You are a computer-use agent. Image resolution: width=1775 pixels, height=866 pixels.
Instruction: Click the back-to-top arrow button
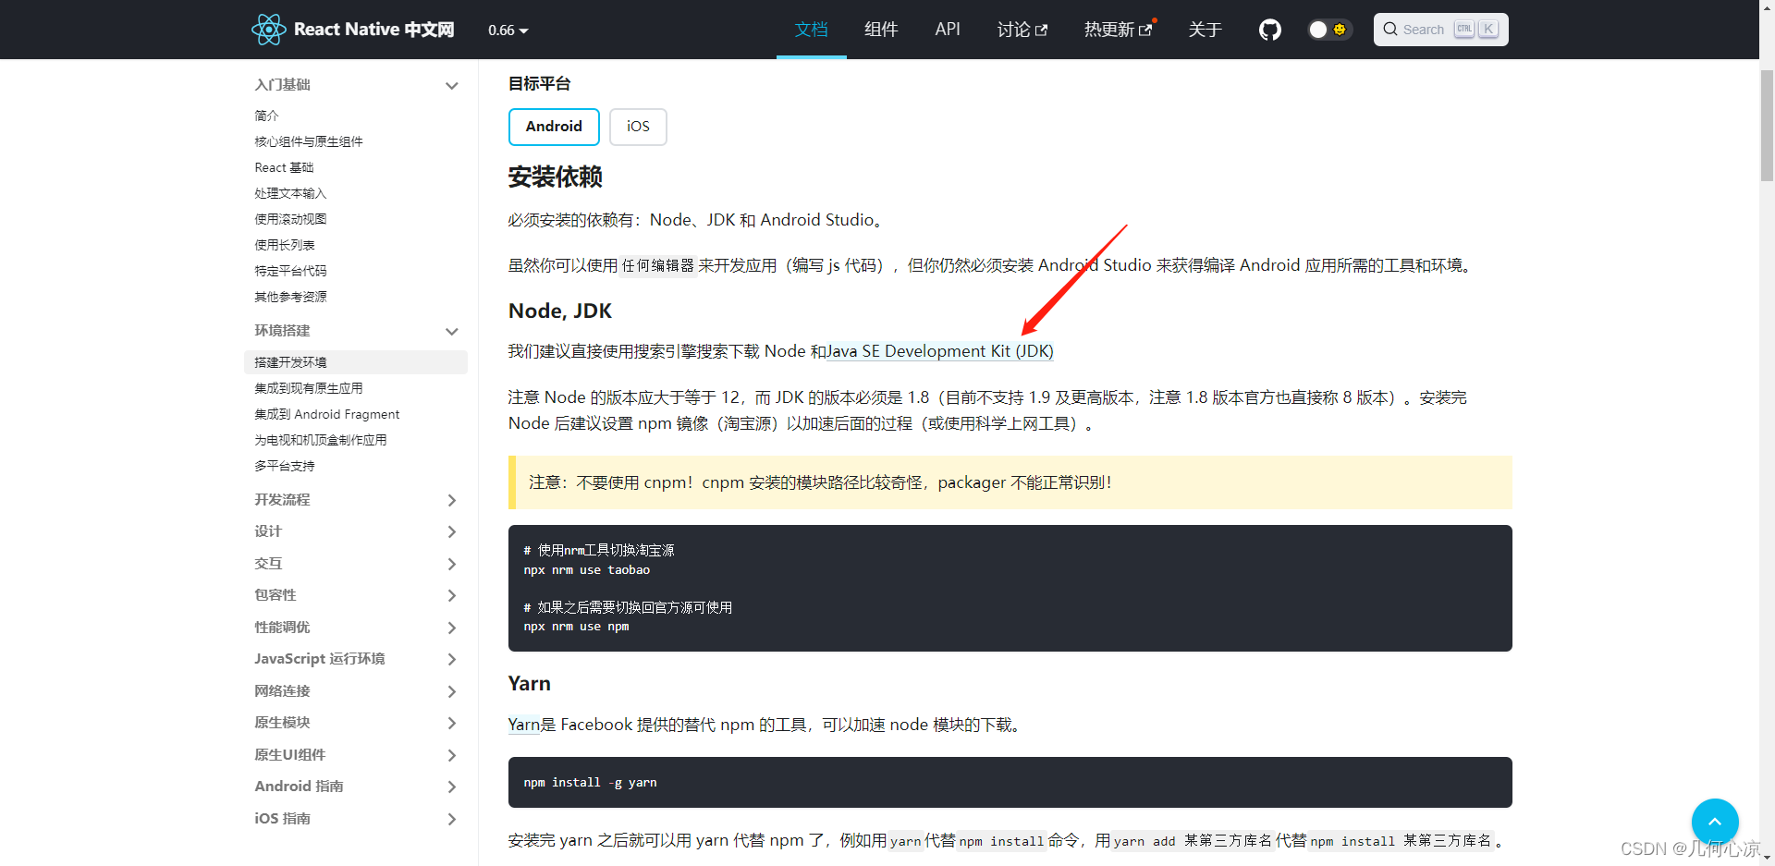[x=1715, y=822]
